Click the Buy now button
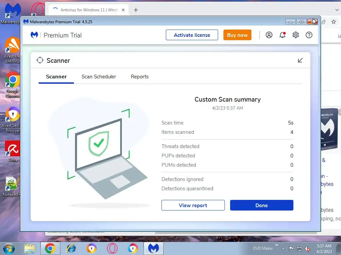The width and height of the screenshot is (341, 255). click(237, 35)
